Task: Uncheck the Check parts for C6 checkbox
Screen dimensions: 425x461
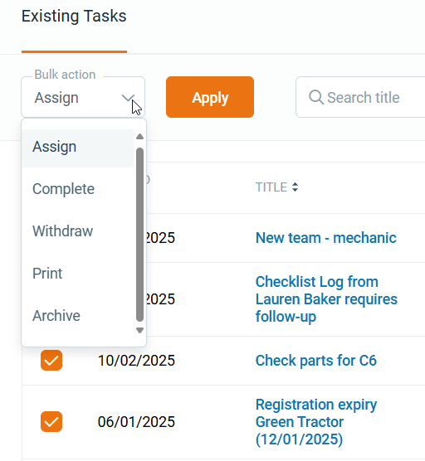Action: pos(51,360)
